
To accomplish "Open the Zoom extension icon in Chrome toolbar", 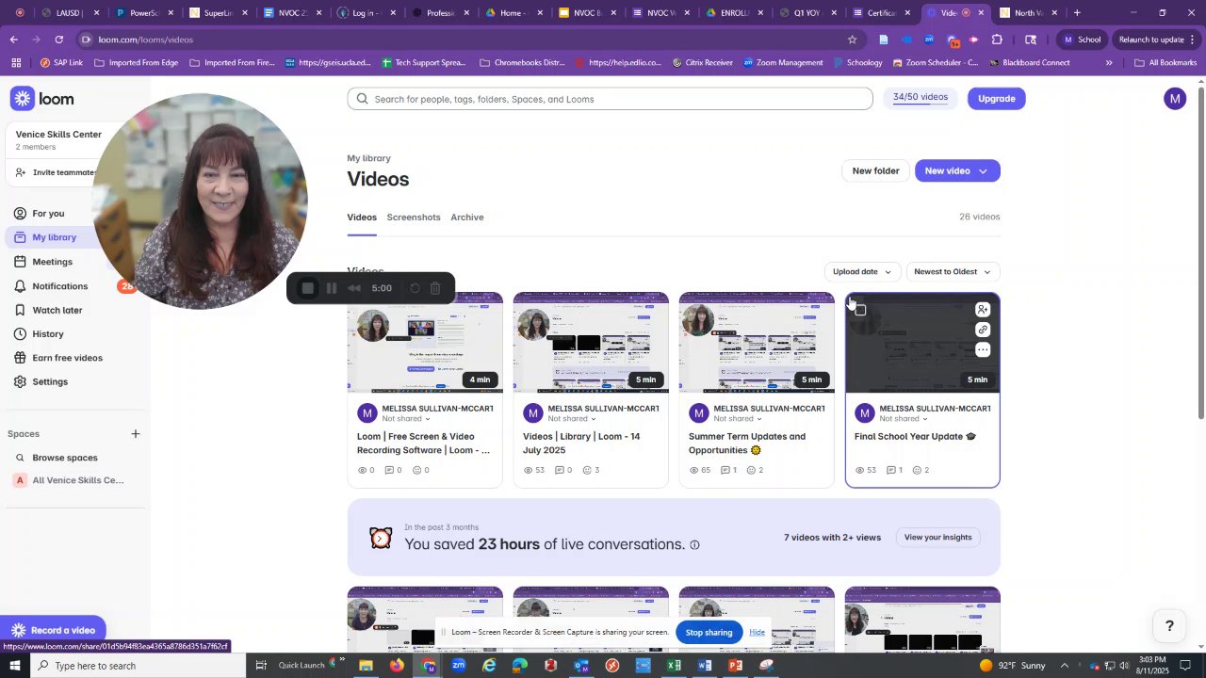I will (x=930, y=40).
